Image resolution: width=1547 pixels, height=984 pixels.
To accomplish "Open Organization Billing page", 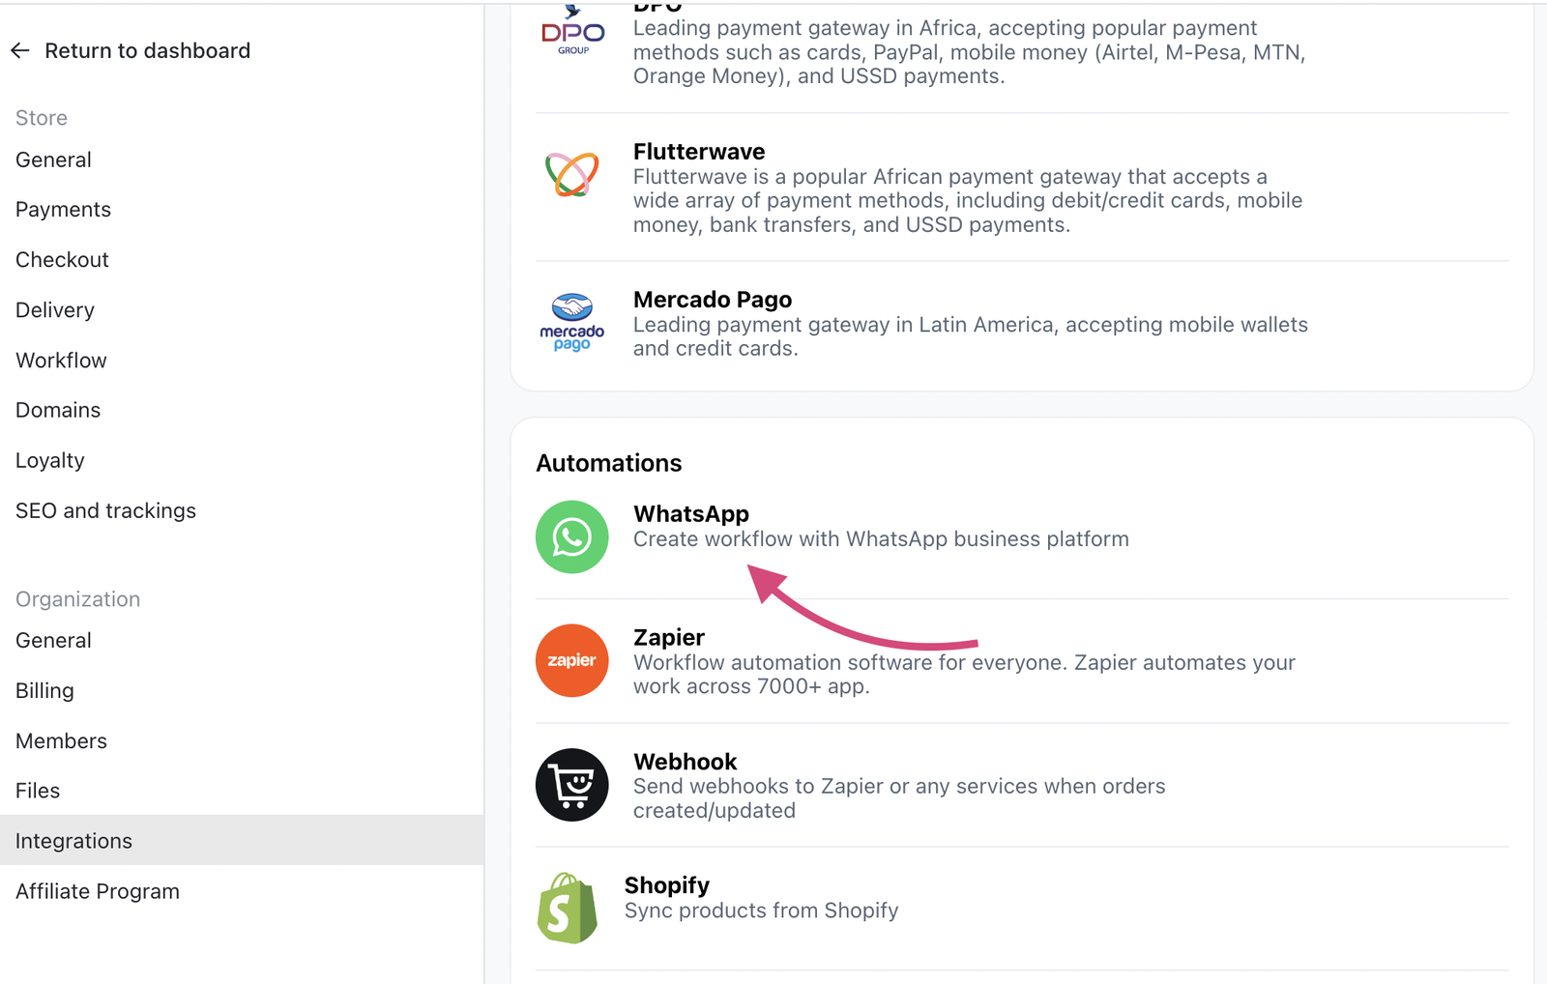I will pos(44,690).
